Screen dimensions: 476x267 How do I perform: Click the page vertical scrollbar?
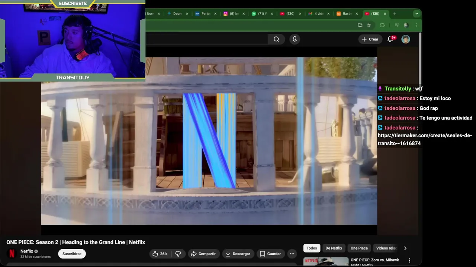tap(420, 59)
